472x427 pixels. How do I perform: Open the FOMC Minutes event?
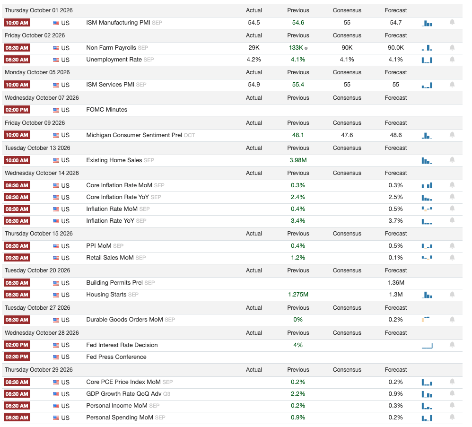106,110
